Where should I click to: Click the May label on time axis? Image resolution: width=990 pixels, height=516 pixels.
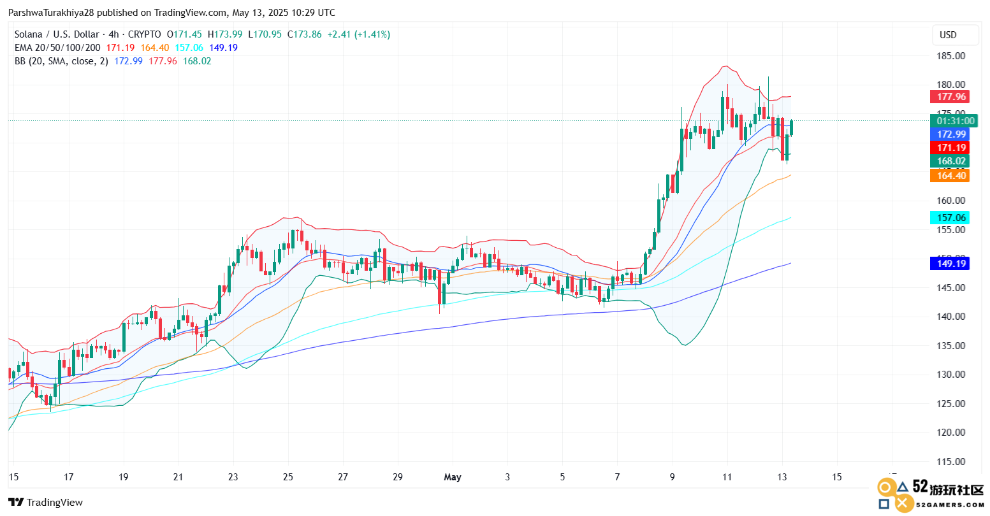[453, 477]
